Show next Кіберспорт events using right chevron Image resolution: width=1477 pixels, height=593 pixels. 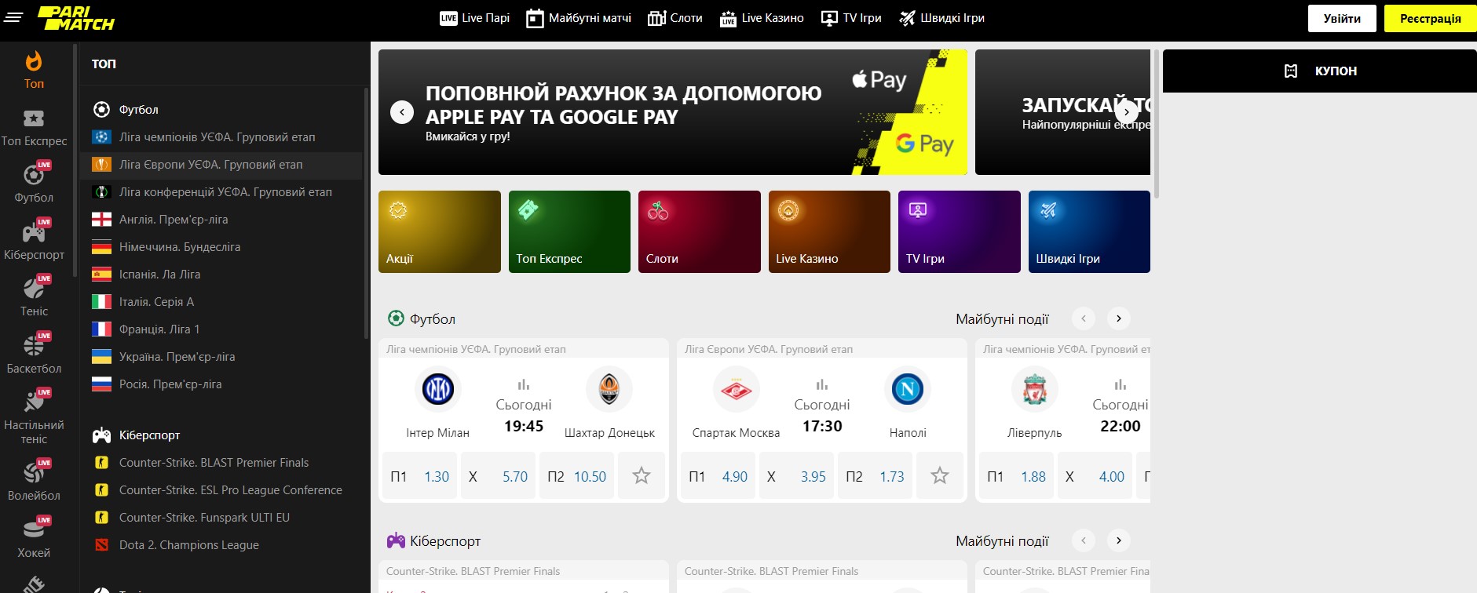coord(1119,540)
